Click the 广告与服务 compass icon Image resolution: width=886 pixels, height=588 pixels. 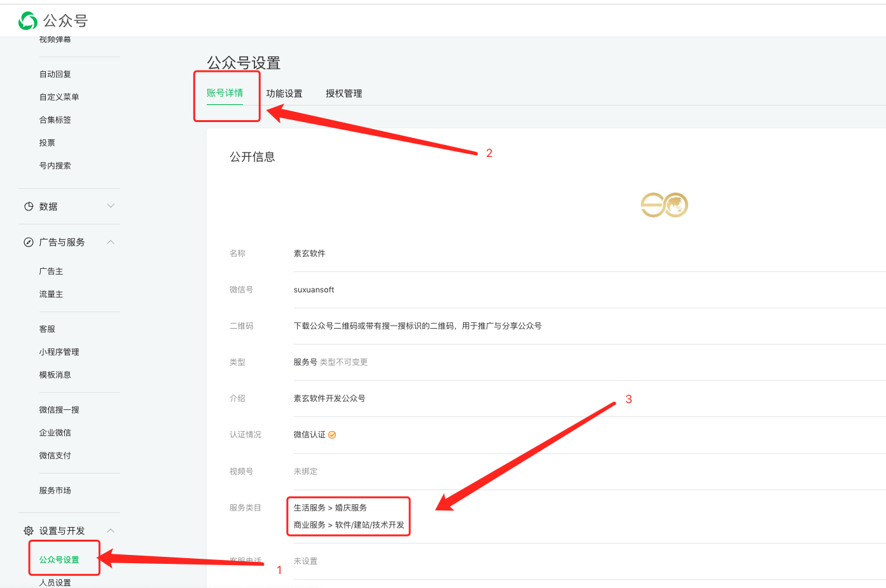(29, 242)
